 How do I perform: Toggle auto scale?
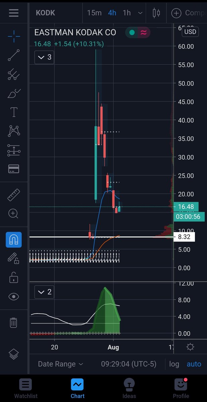tap(194, 364)
